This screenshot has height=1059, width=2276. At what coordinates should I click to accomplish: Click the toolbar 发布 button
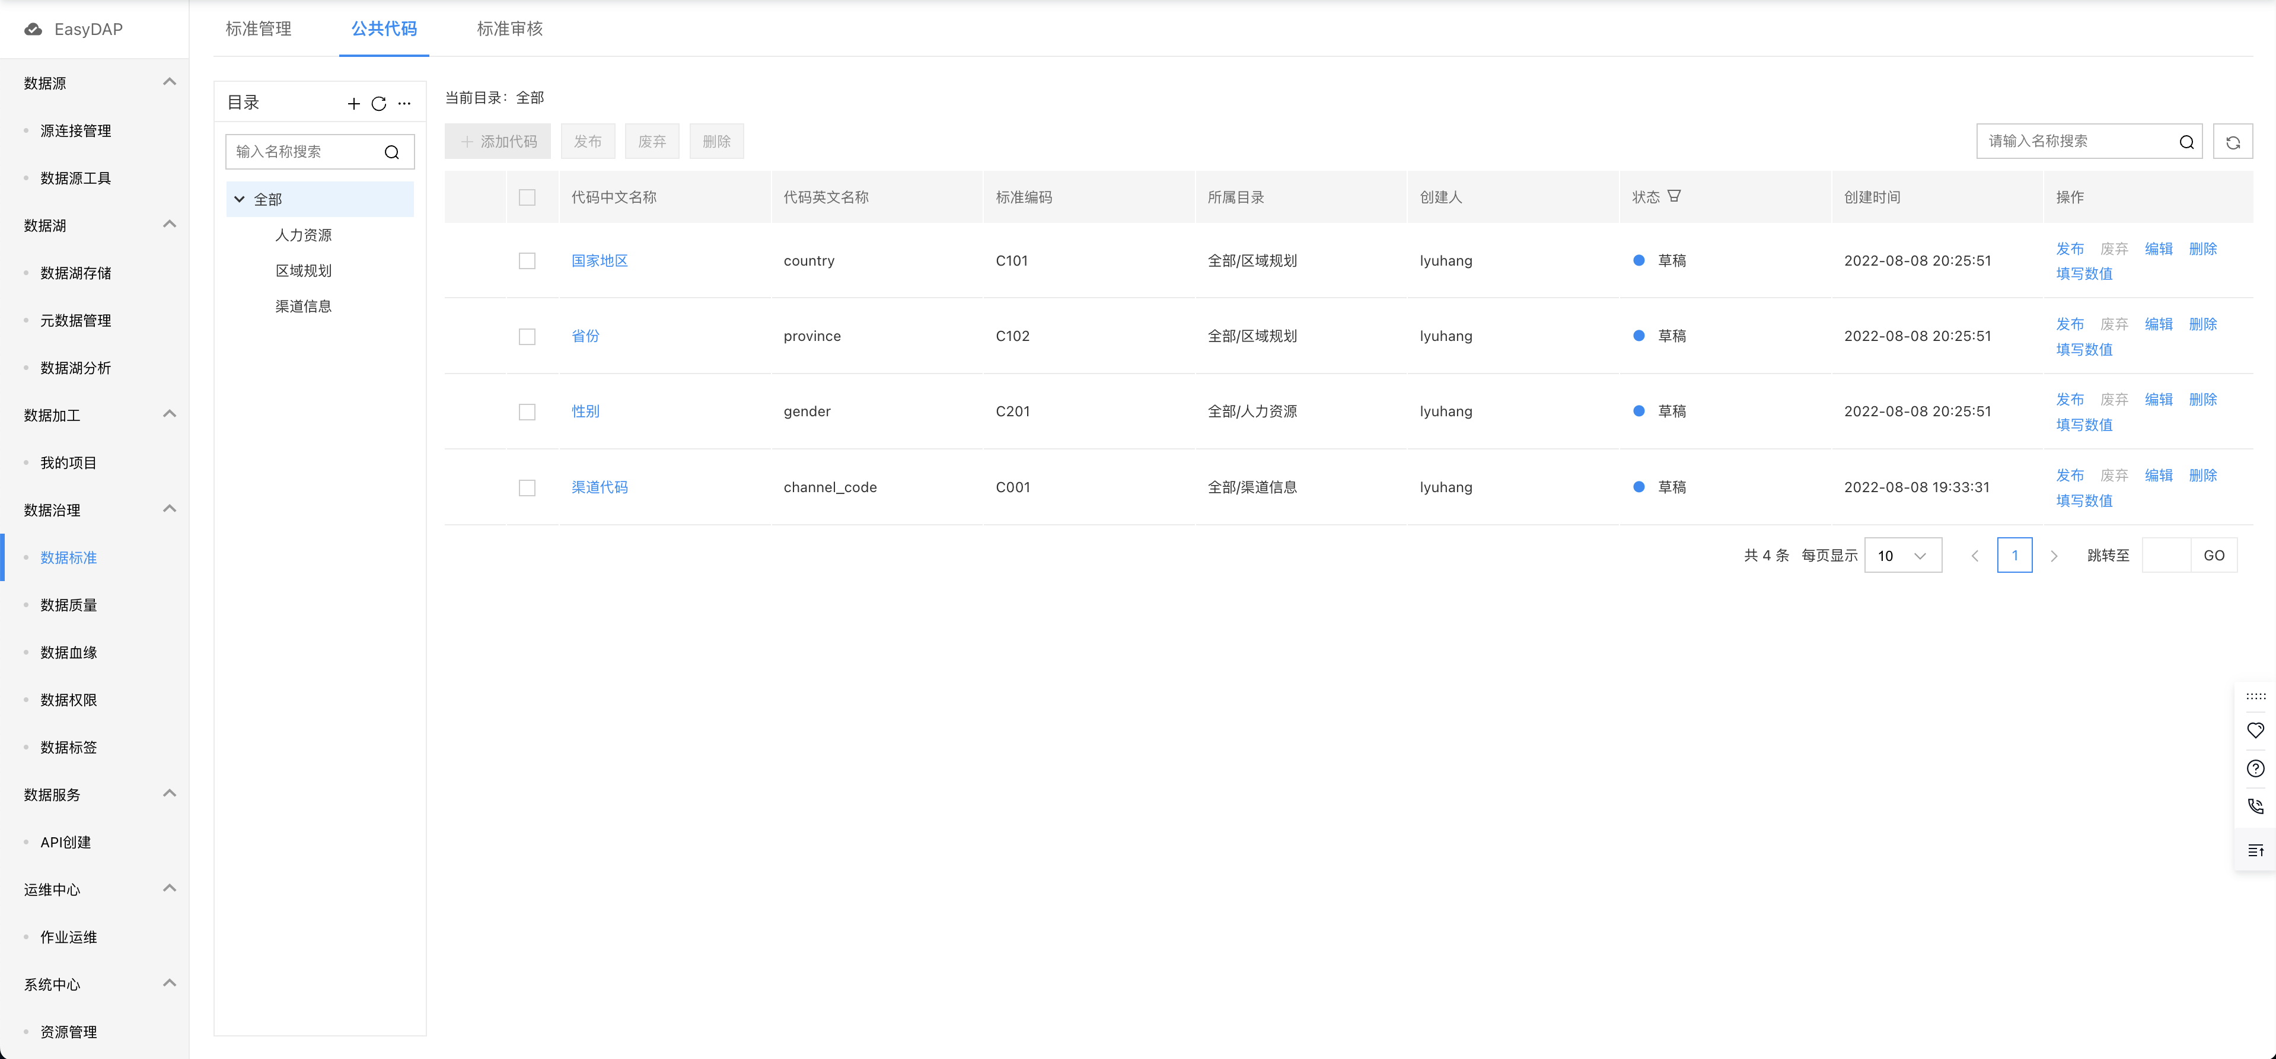coord(588,142)
